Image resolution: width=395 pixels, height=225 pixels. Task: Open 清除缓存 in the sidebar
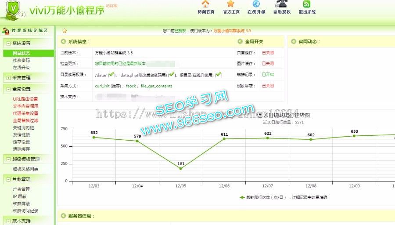click(x=22, y=149)
